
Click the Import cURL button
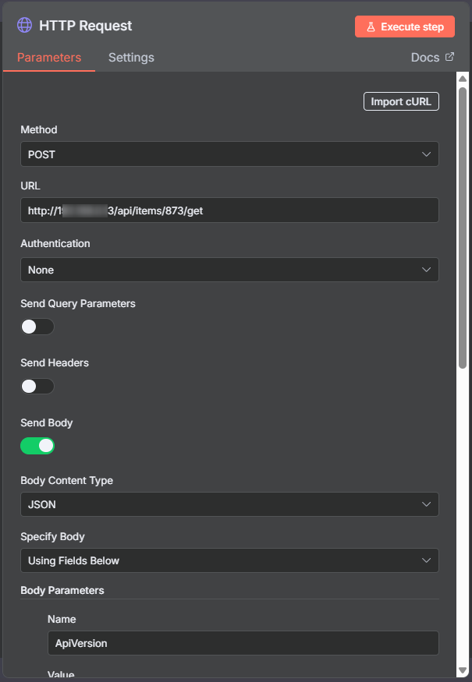coord(401,101)
